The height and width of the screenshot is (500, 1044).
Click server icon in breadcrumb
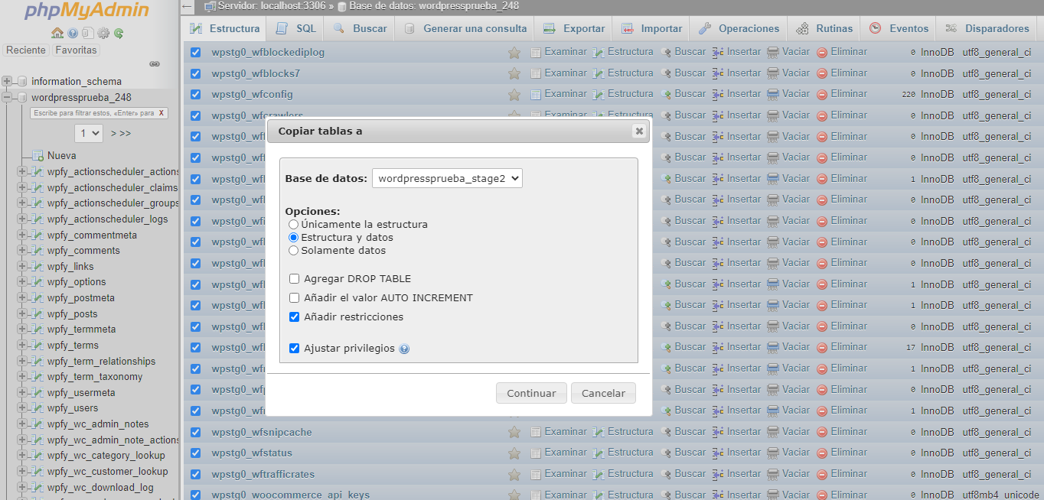(x=210, y=6)
